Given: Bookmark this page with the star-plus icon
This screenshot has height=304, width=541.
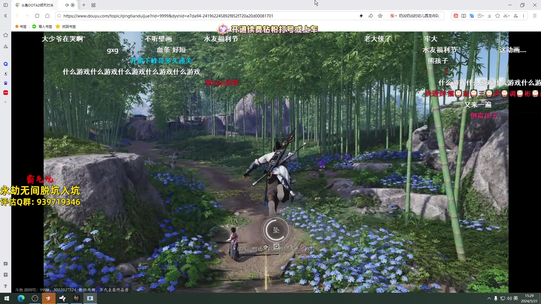Looking at the screenshot, I should point(380,16).
